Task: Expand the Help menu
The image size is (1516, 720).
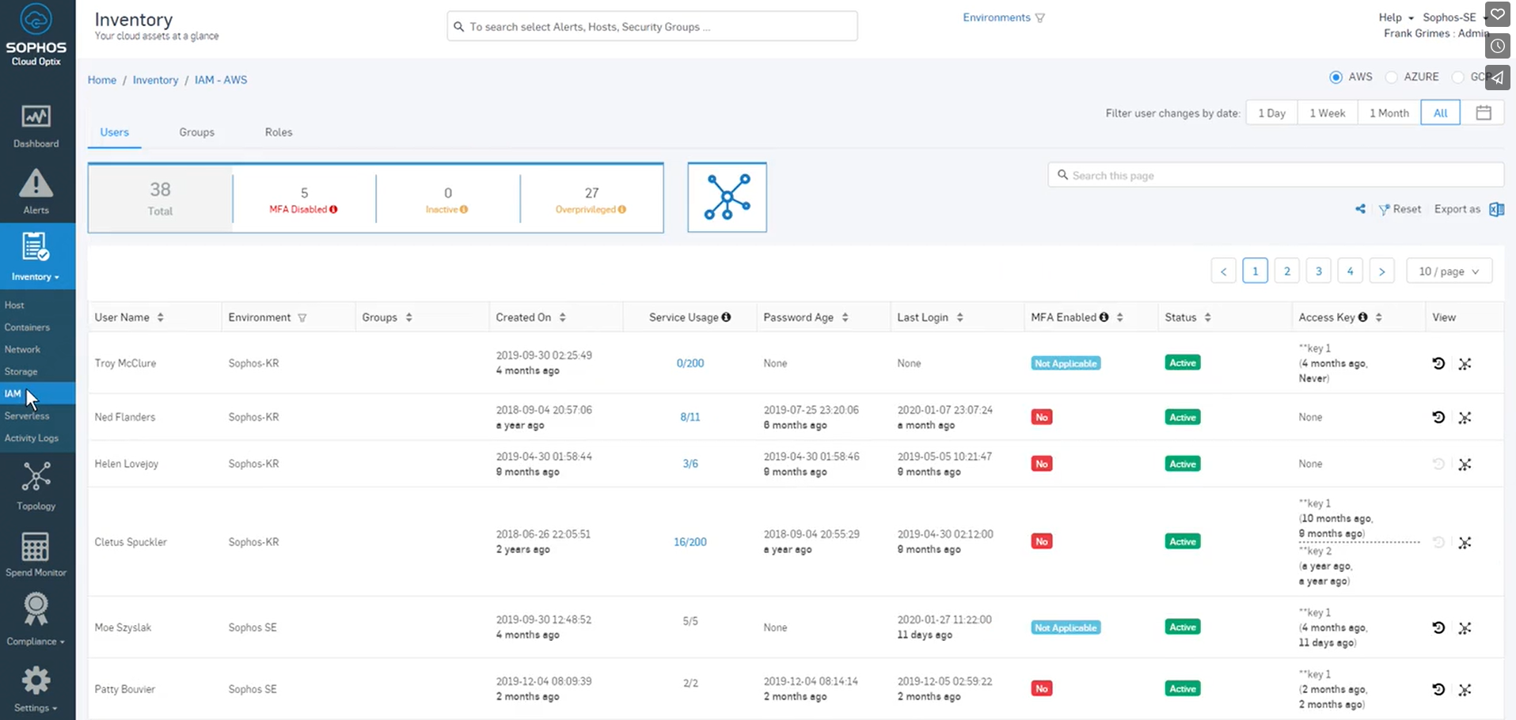Action: click(1395, 17)
